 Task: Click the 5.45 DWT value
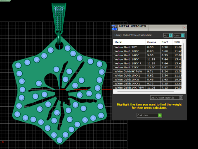165,79
